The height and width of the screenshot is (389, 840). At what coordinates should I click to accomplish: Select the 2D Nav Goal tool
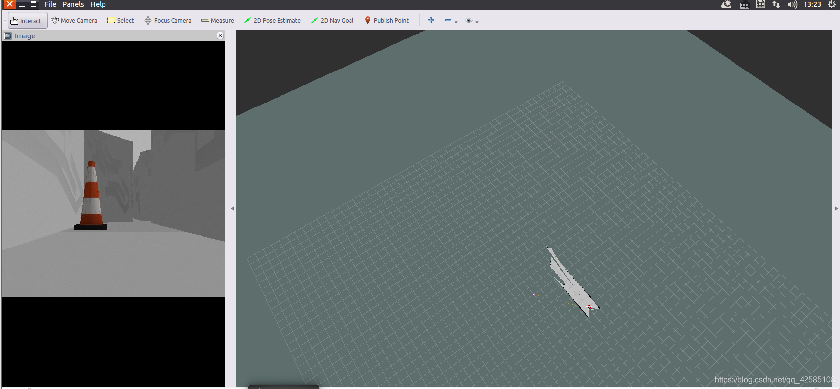(332, 21)
